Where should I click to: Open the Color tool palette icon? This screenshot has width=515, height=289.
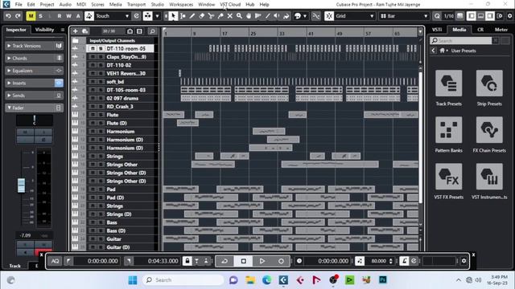(x=298, y=16)
